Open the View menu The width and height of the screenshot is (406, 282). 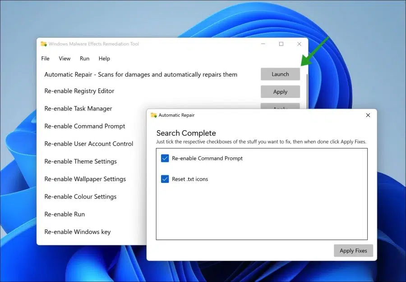click(65, 59)
